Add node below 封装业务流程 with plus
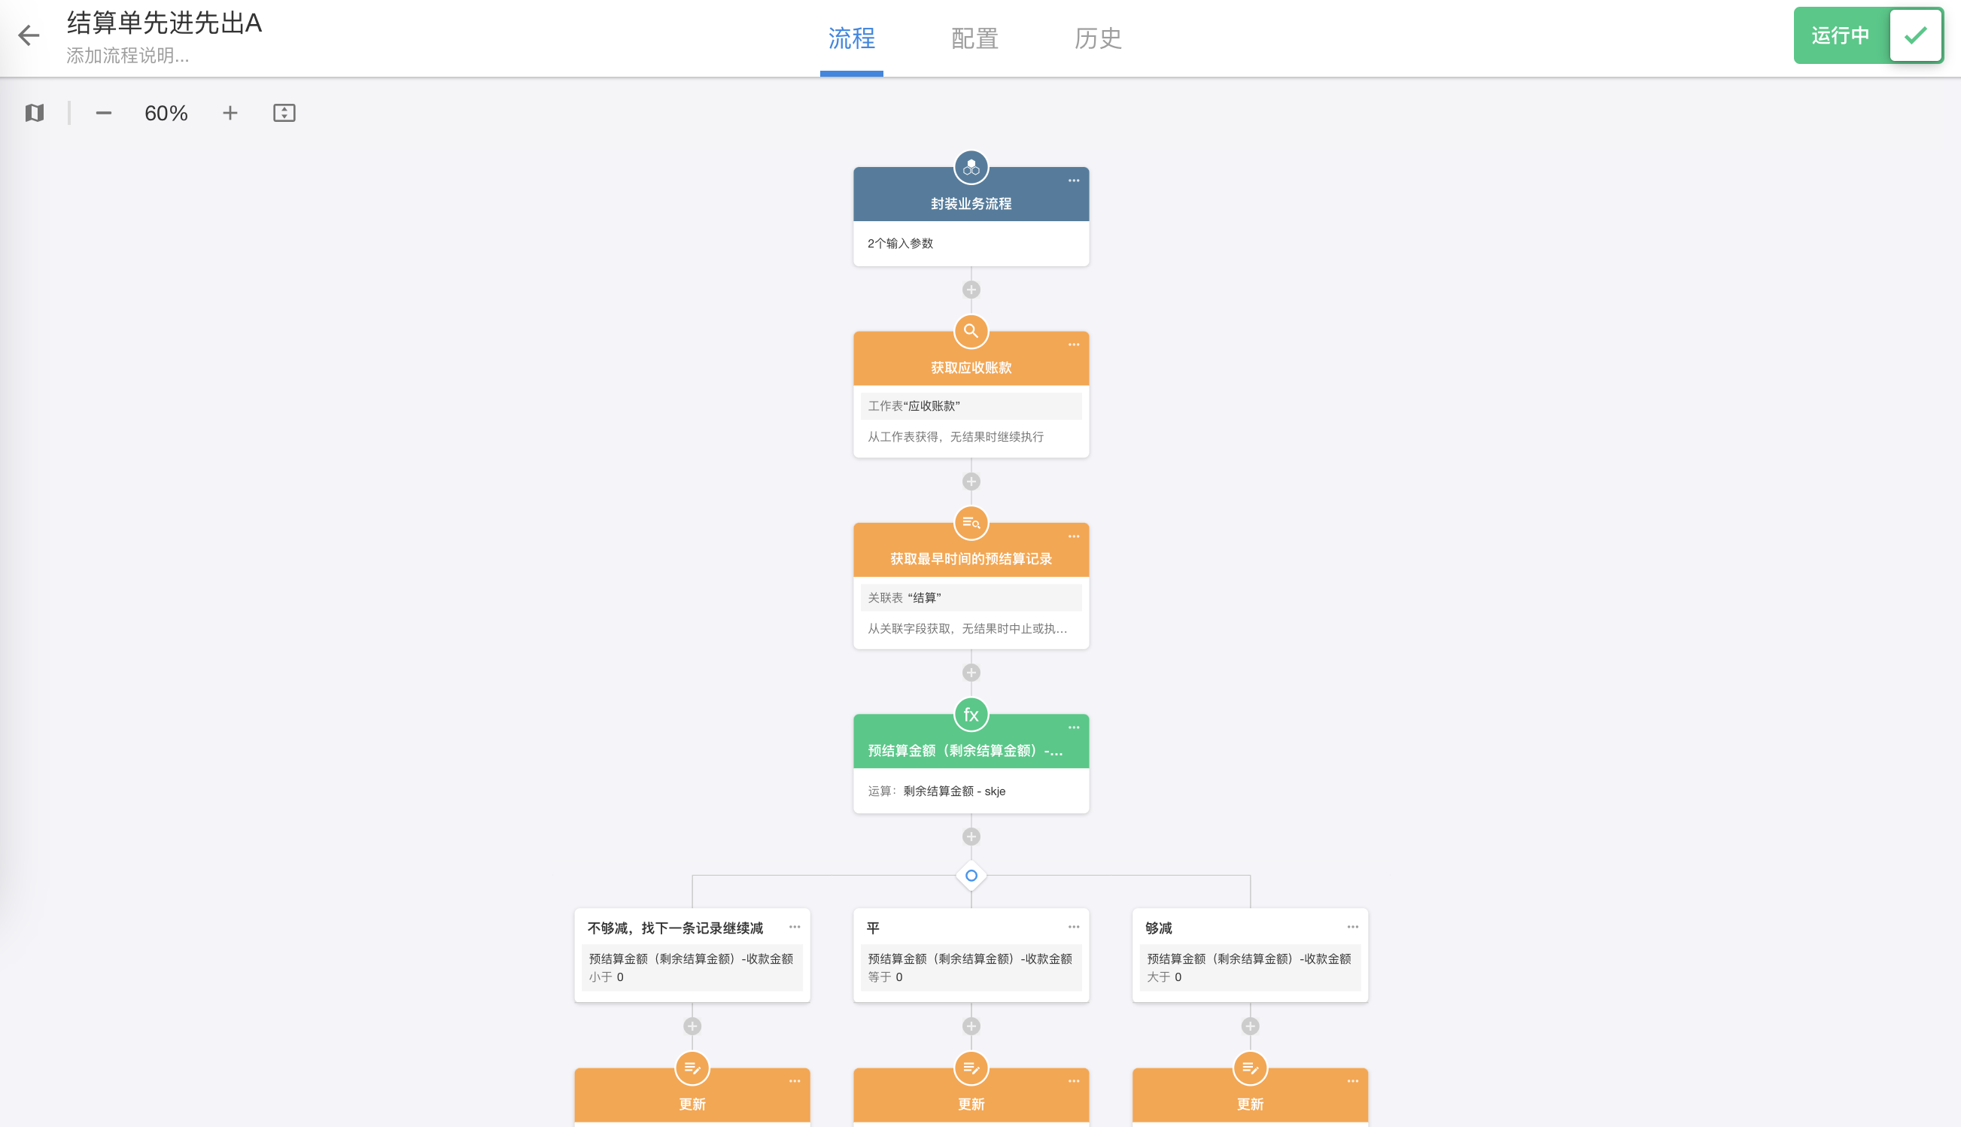This screenshot has width=1961, height=1127. [971, 290]
